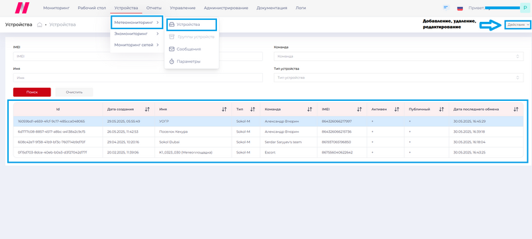This screenshot has height=239, width=532.
Task: Click date cell 20.02.2025, 11:39:06
Action: click(x=123, y=152)
